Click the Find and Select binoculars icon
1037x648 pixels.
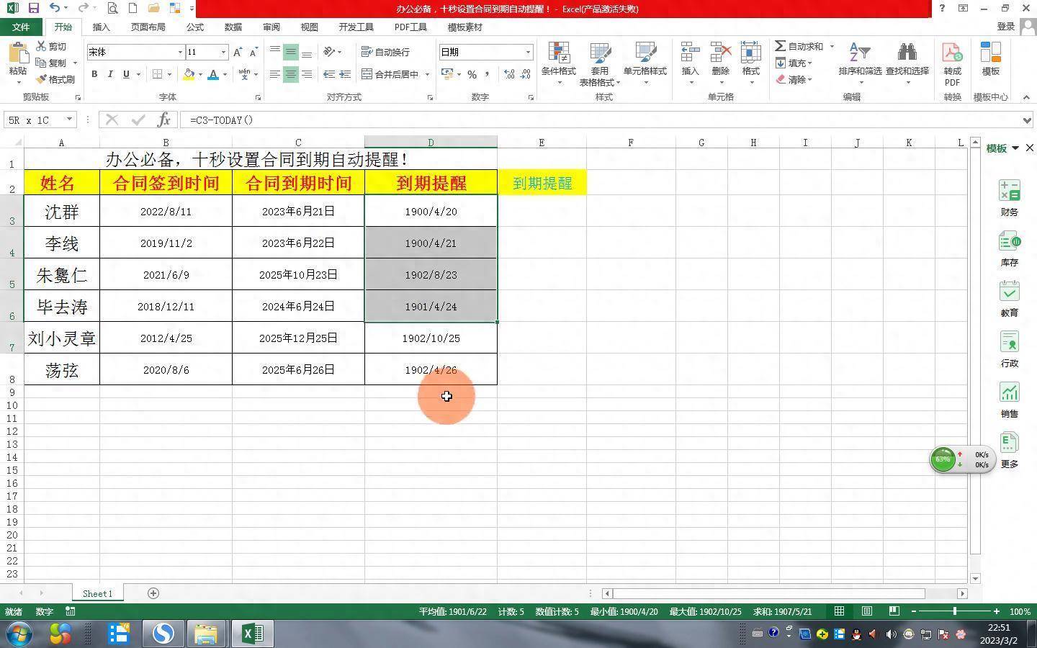(x=907, y=53)
